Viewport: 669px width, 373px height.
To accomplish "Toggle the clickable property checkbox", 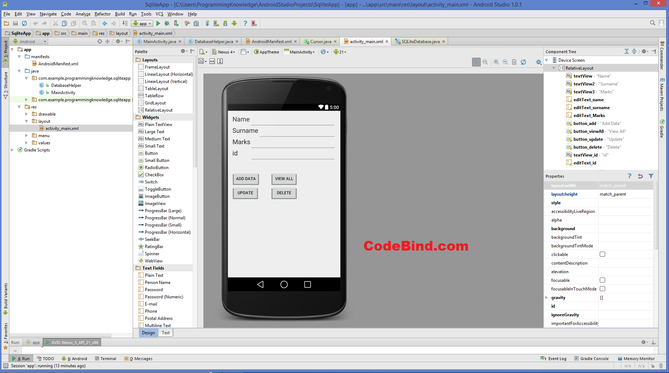I will pos(602,254).
